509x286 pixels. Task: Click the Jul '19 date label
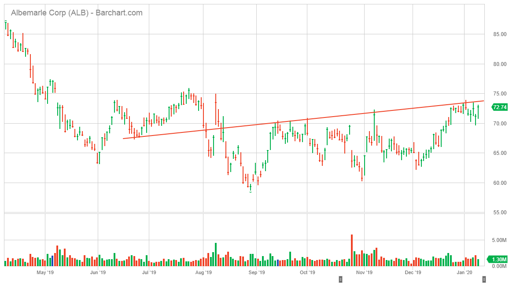149,272
